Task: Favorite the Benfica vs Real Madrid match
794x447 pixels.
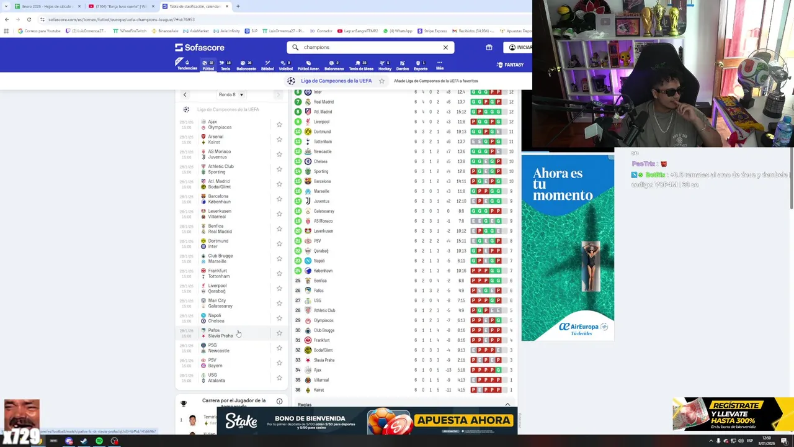Action: click(x=279, y=228)
